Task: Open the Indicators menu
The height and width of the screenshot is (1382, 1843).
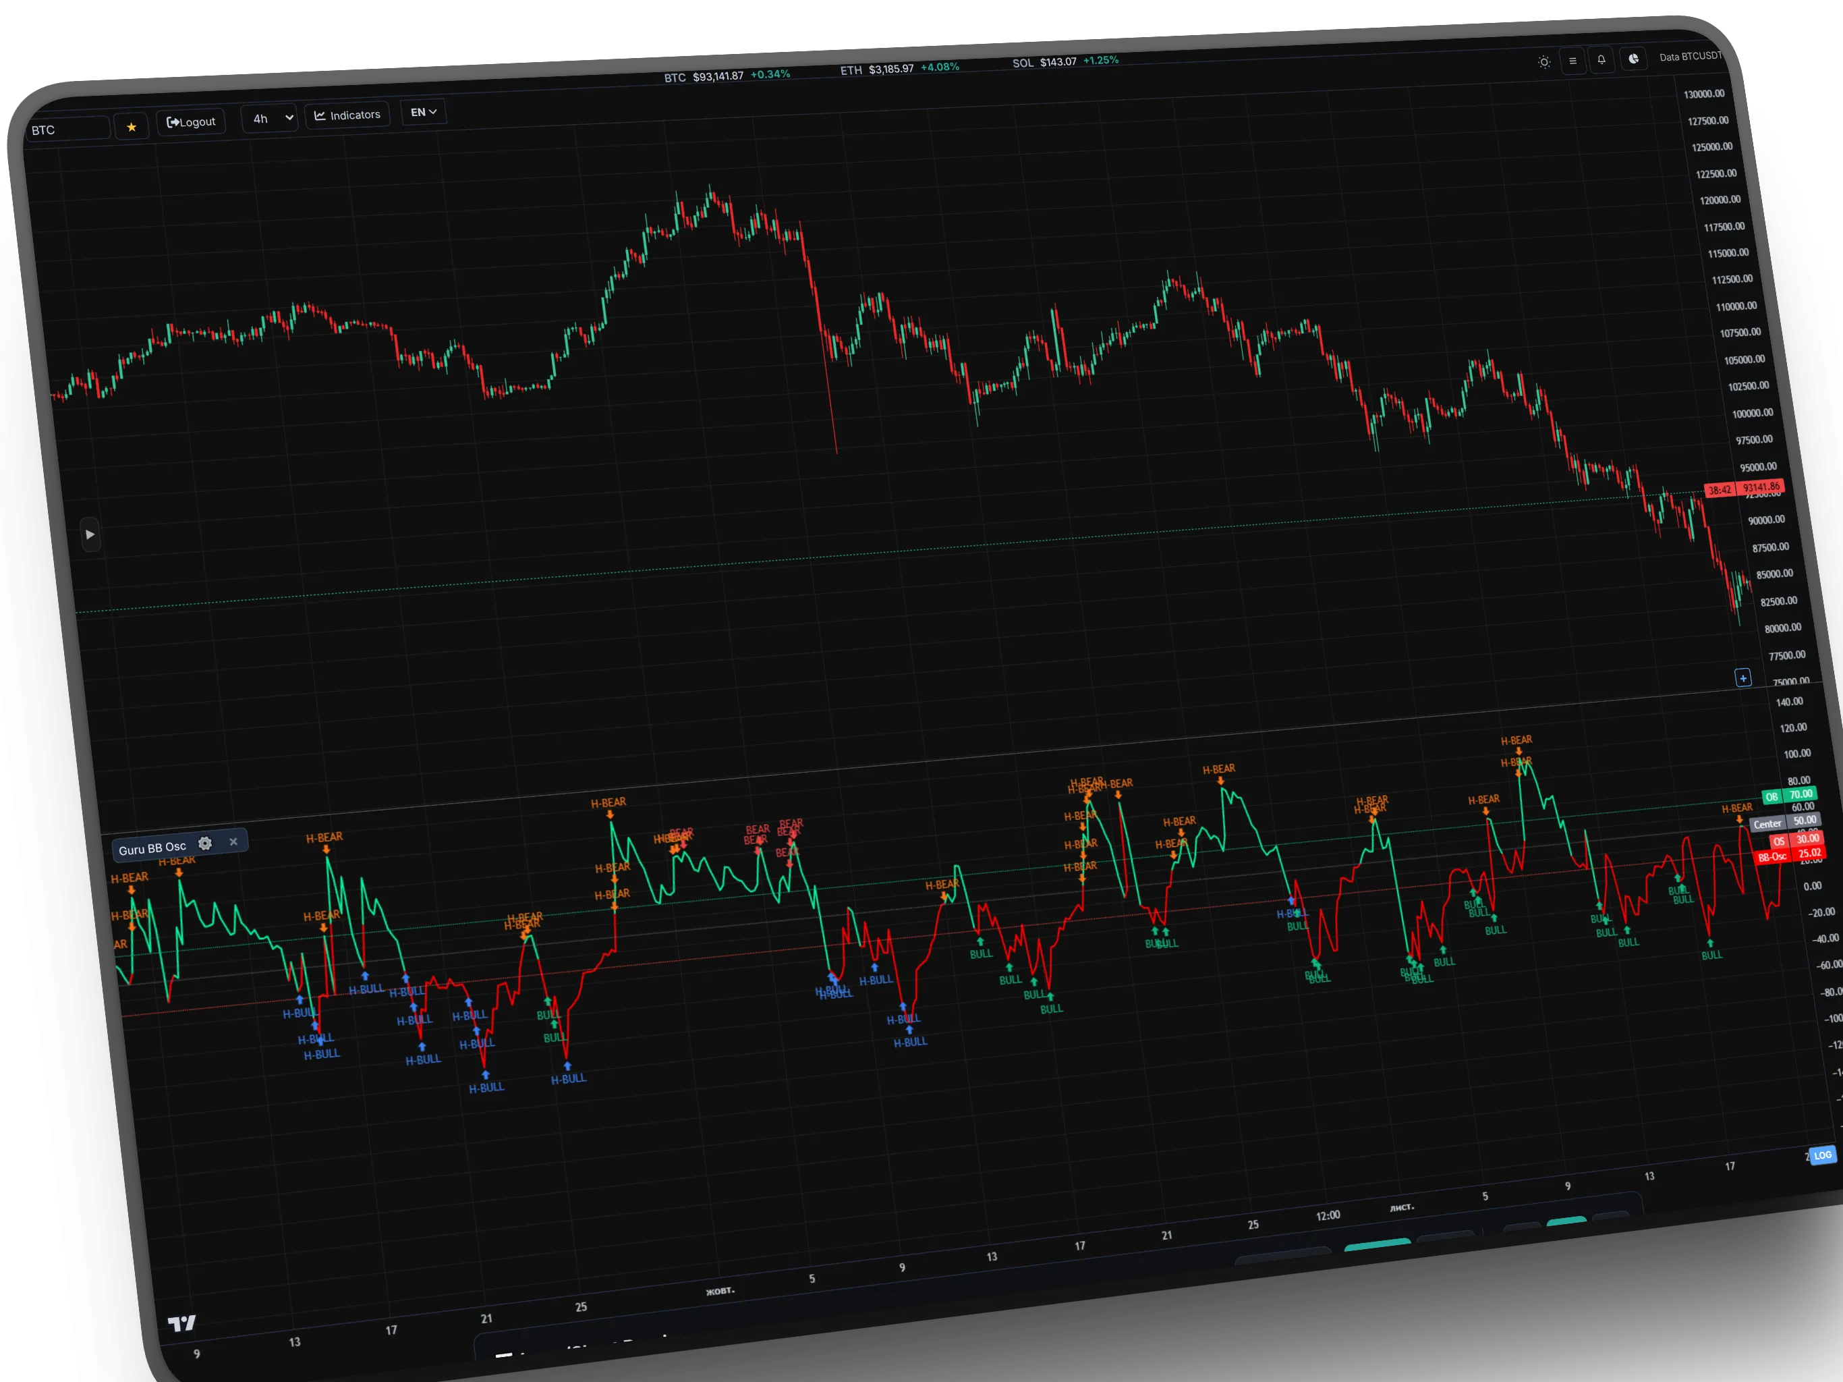Action: coord(347,115)
